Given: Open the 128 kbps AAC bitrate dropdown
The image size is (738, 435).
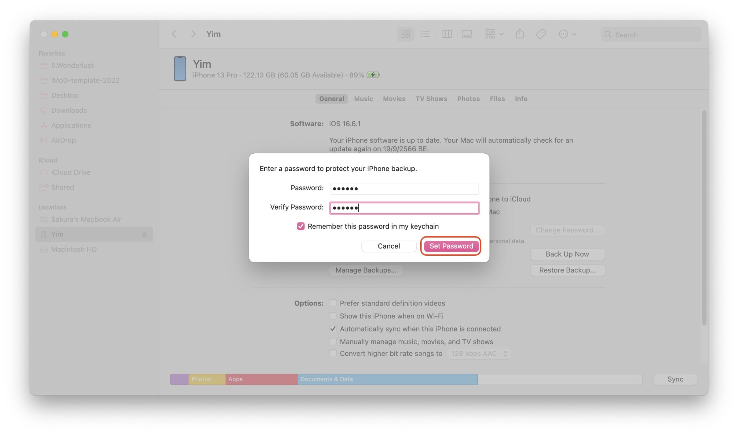Looking at the screenshot, I should point(479,354).
